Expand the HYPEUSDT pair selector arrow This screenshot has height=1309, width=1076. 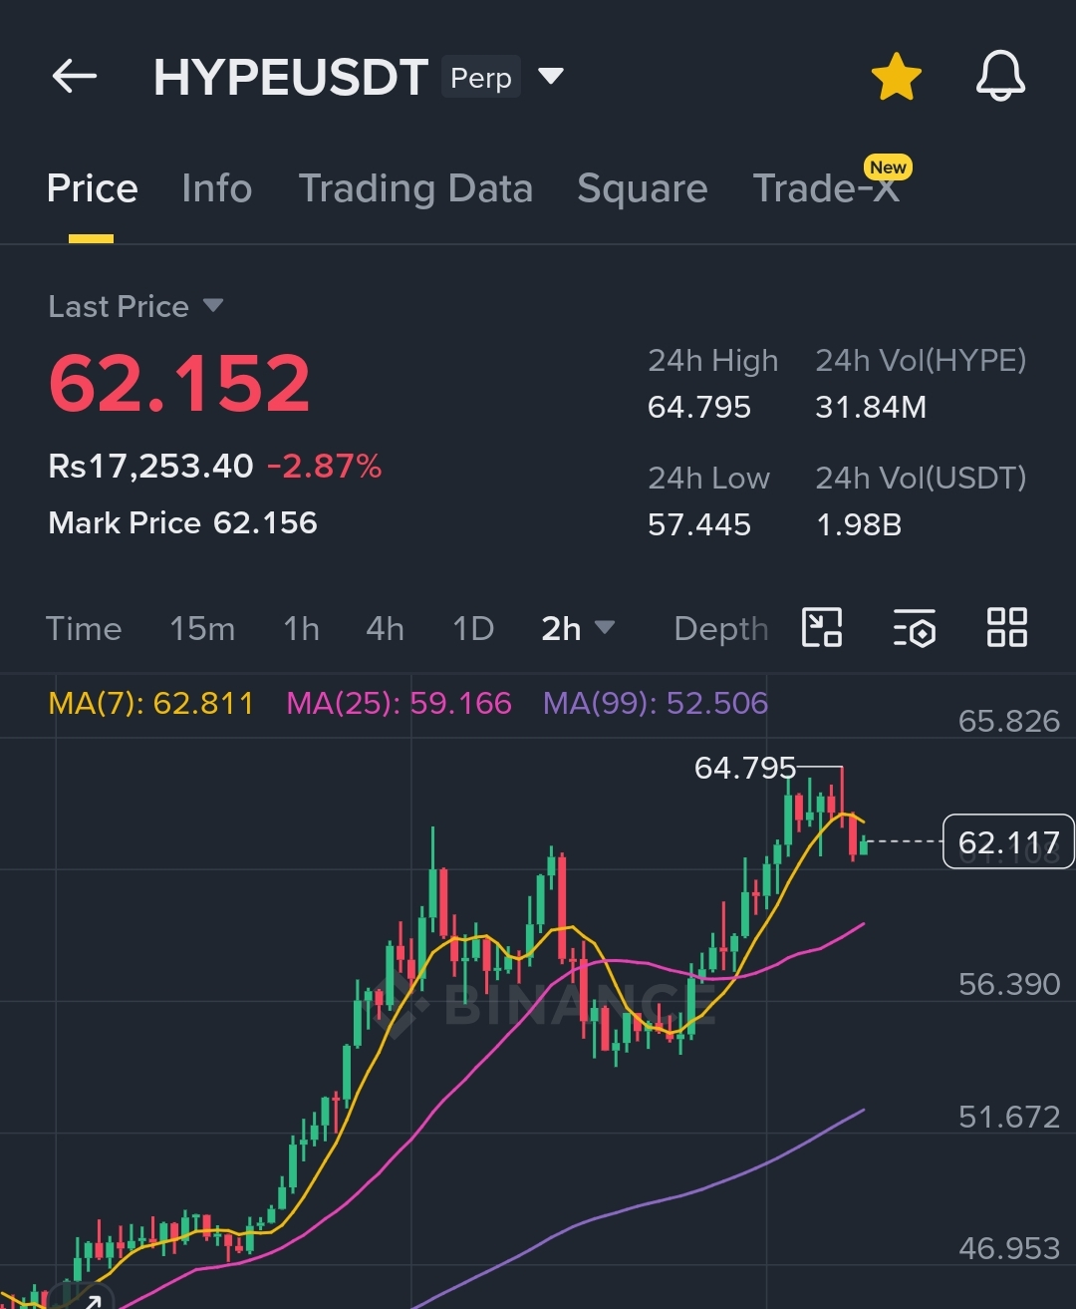[551, 76]
